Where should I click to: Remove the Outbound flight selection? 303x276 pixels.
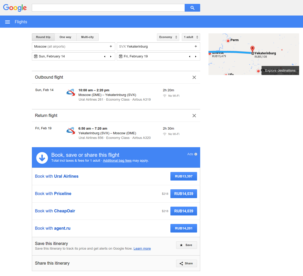194,77
